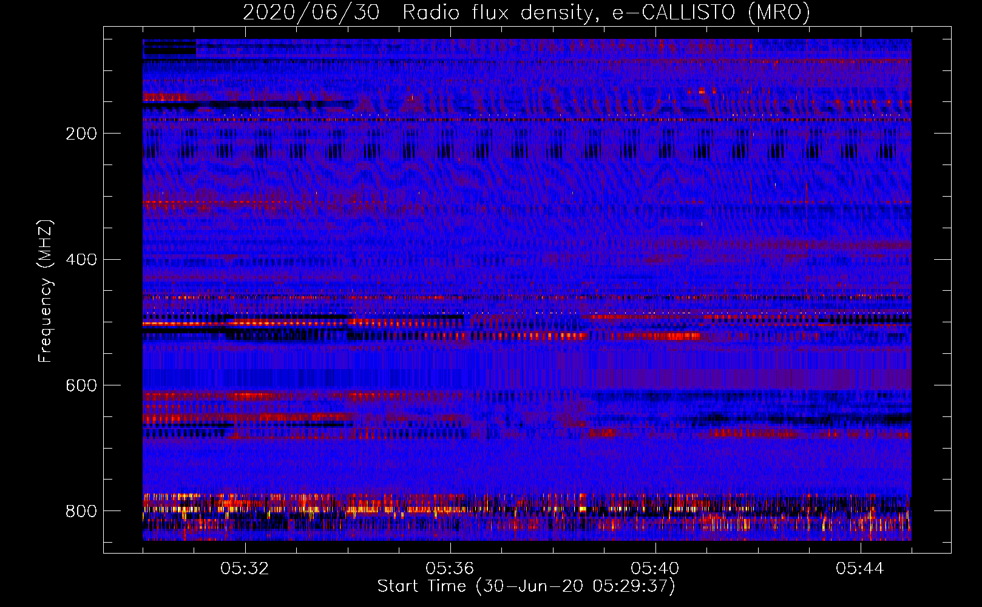Click the 'Frequency (MHZ)' axis label
The height and width of the screenshot is (607, 982).
pyautogui.click(x=46, y=291)
